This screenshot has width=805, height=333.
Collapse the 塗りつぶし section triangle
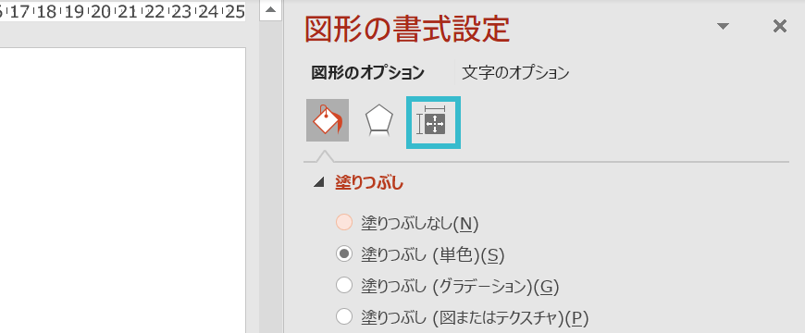click(320, 182)
